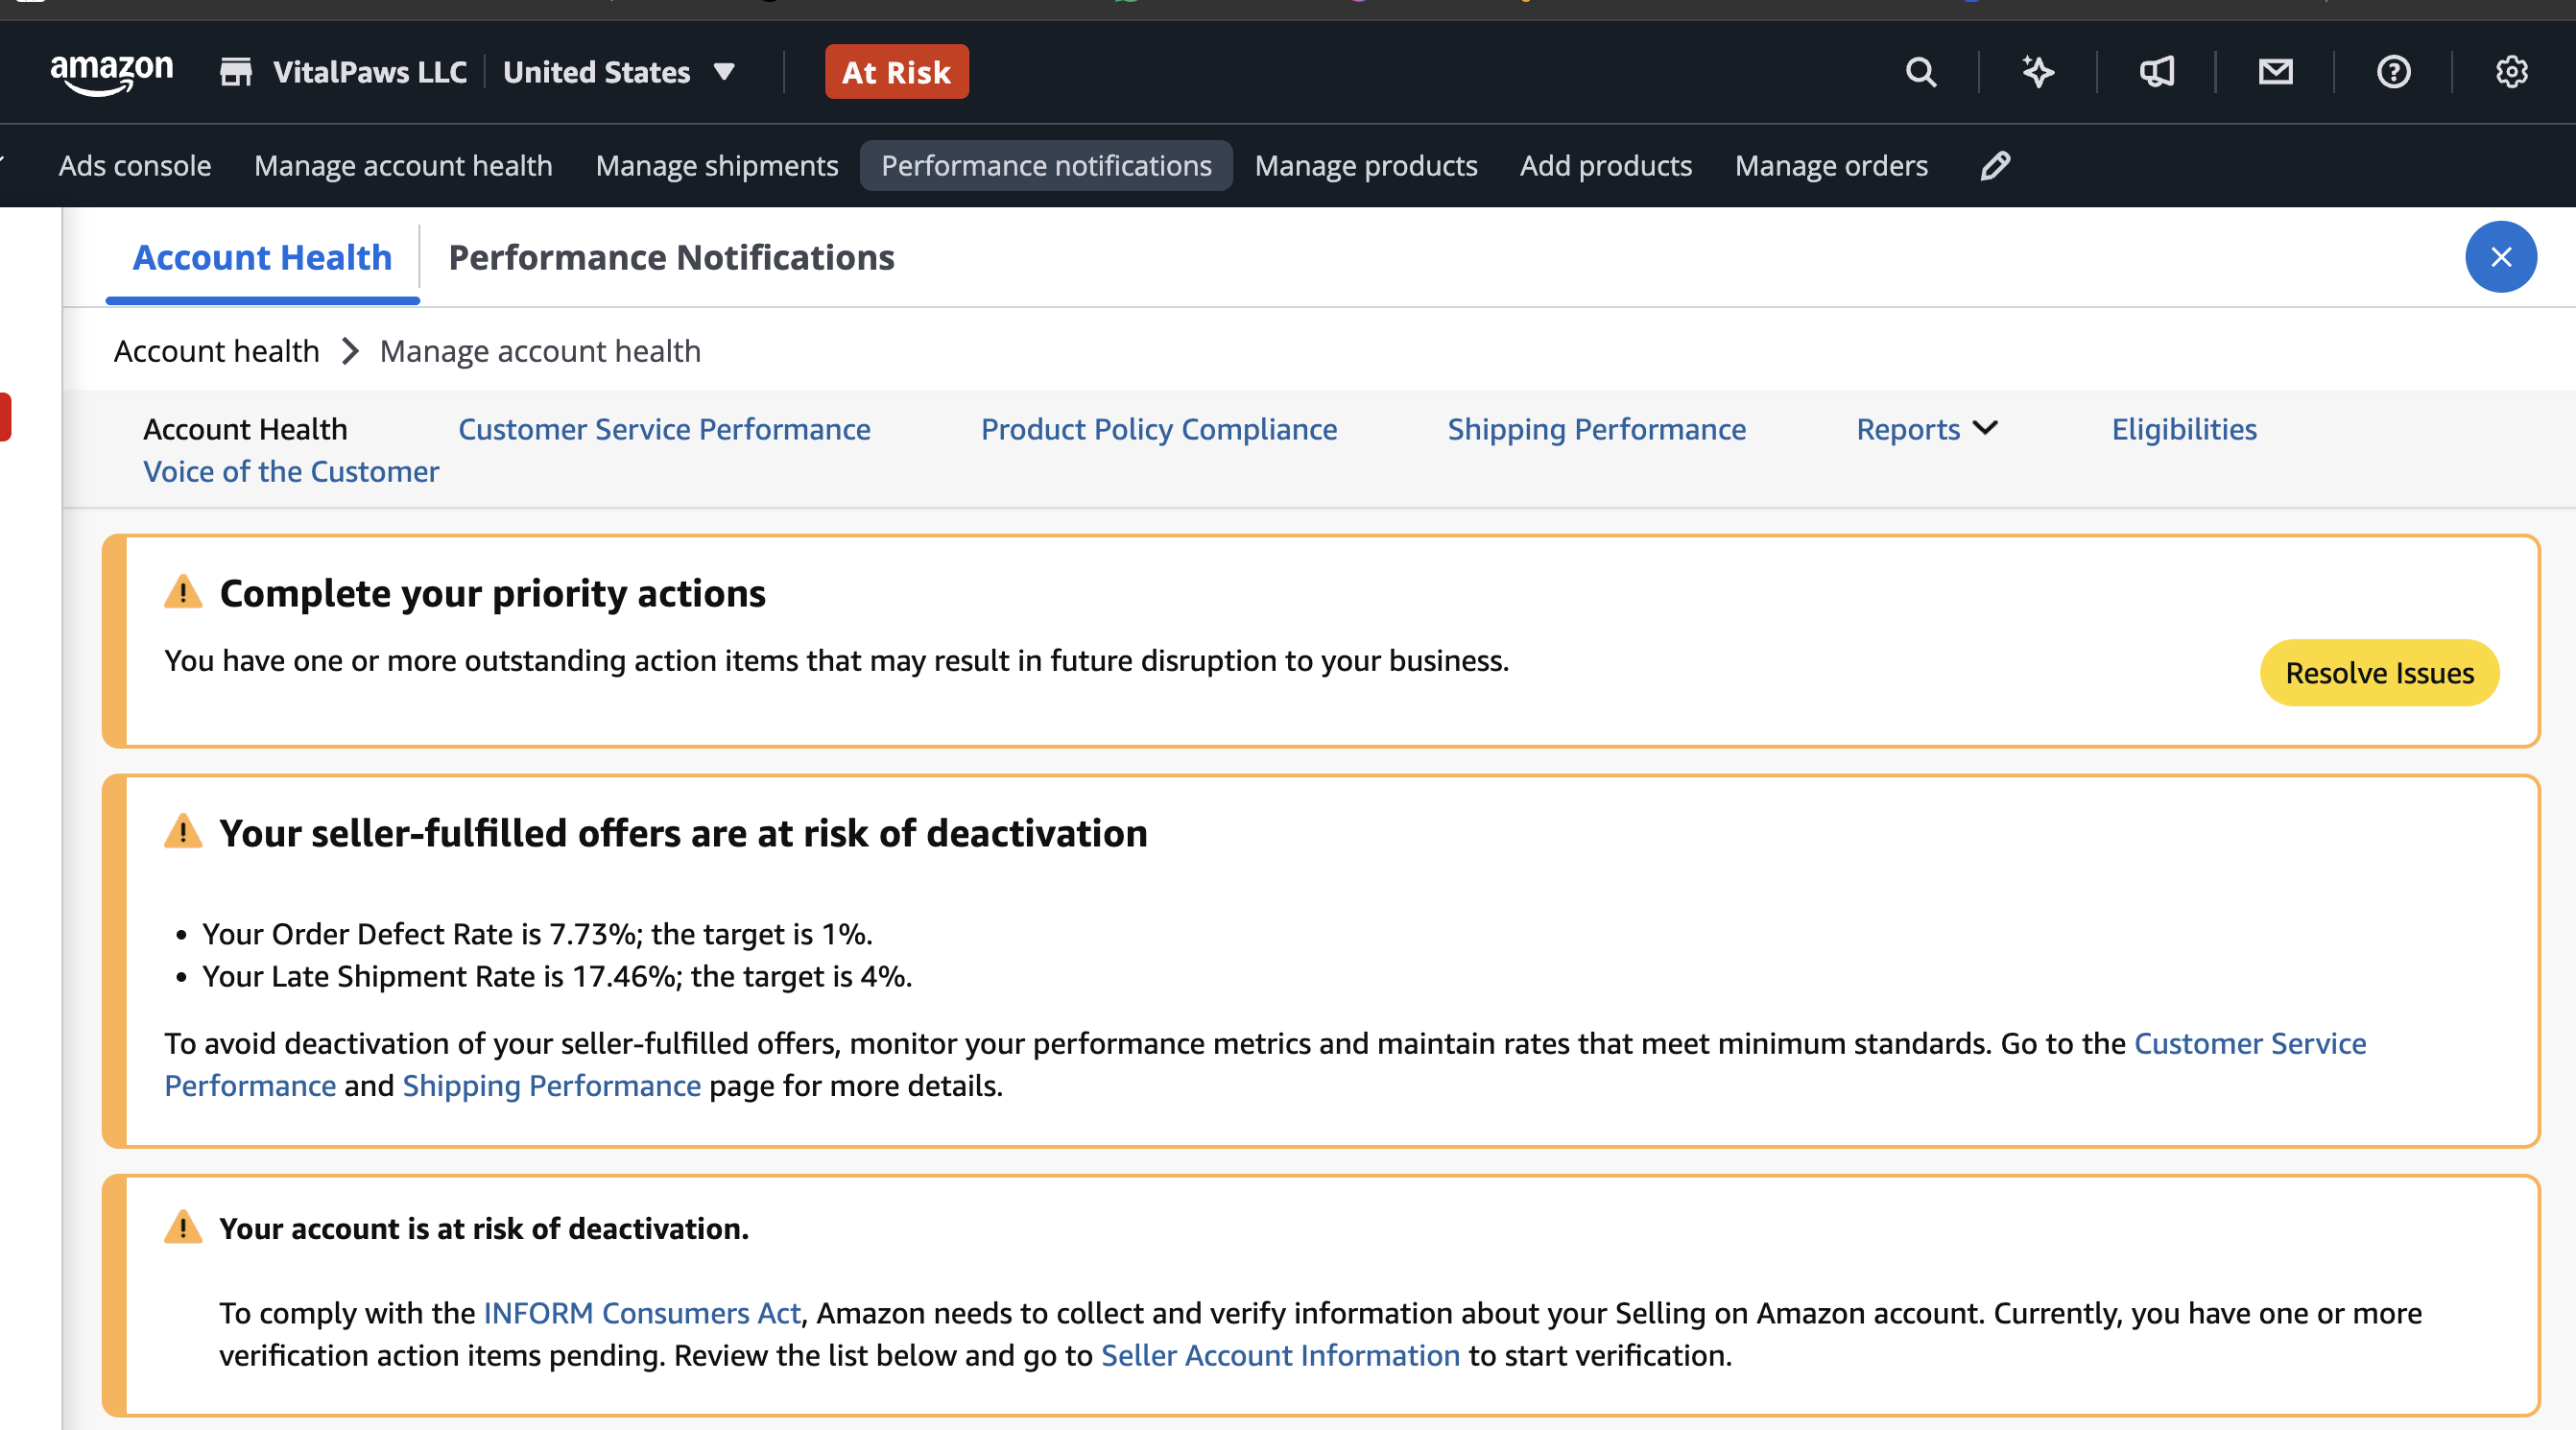This screenshot has width=2576, height=1430.
Task: Open Manage products in favorites bar
Action: click(x=1366, y=165)
